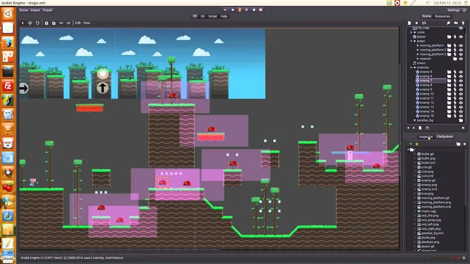Screen dimensions: 470x264
Task: Click the group children chain-link icon
Action: pos(61,23)
